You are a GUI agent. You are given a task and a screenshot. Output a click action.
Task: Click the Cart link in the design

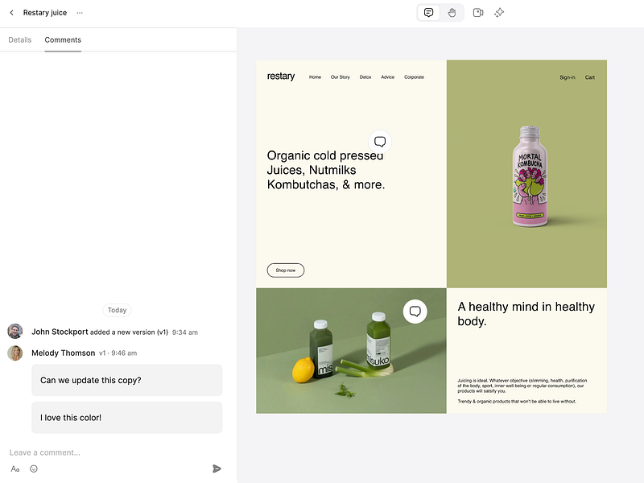click(x=590, y=77)
